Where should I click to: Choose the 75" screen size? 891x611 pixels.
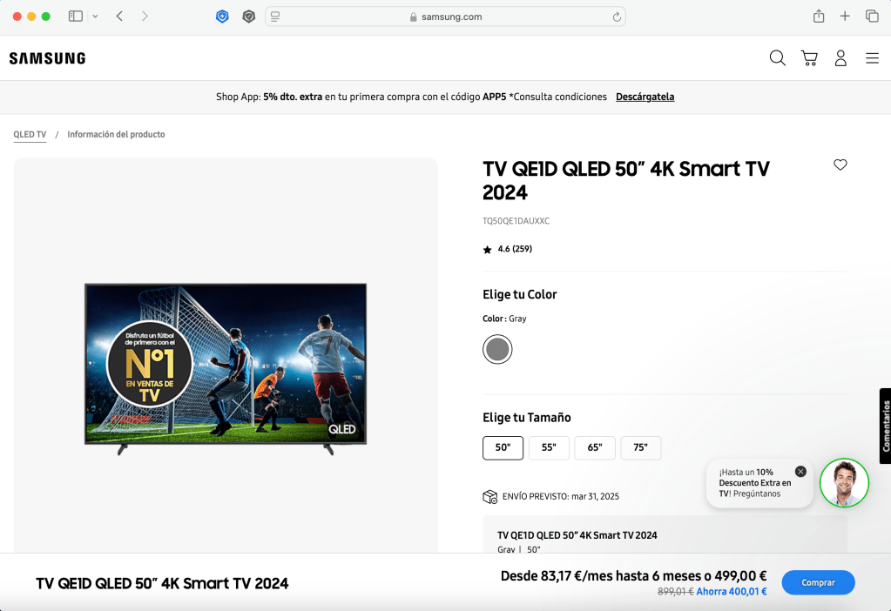640,447
